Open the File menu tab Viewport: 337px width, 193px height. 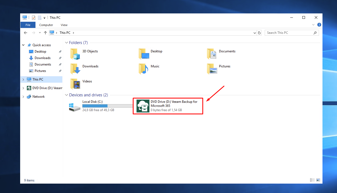(28, 25)
